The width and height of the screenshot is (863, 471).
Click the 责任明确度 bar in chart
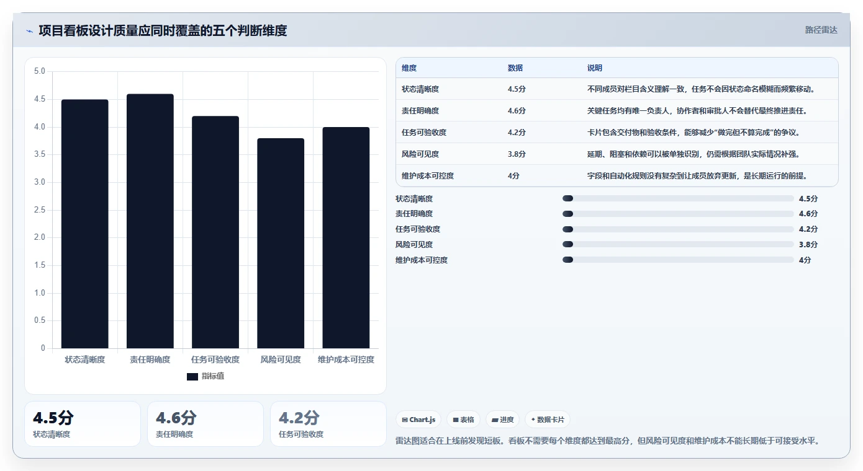click(150, 221)
